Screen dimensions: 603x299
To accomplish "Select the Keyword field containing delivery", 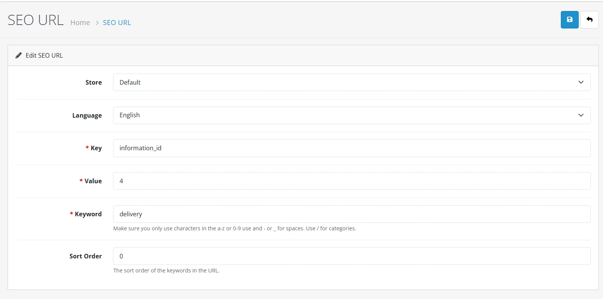I will 352,214.
